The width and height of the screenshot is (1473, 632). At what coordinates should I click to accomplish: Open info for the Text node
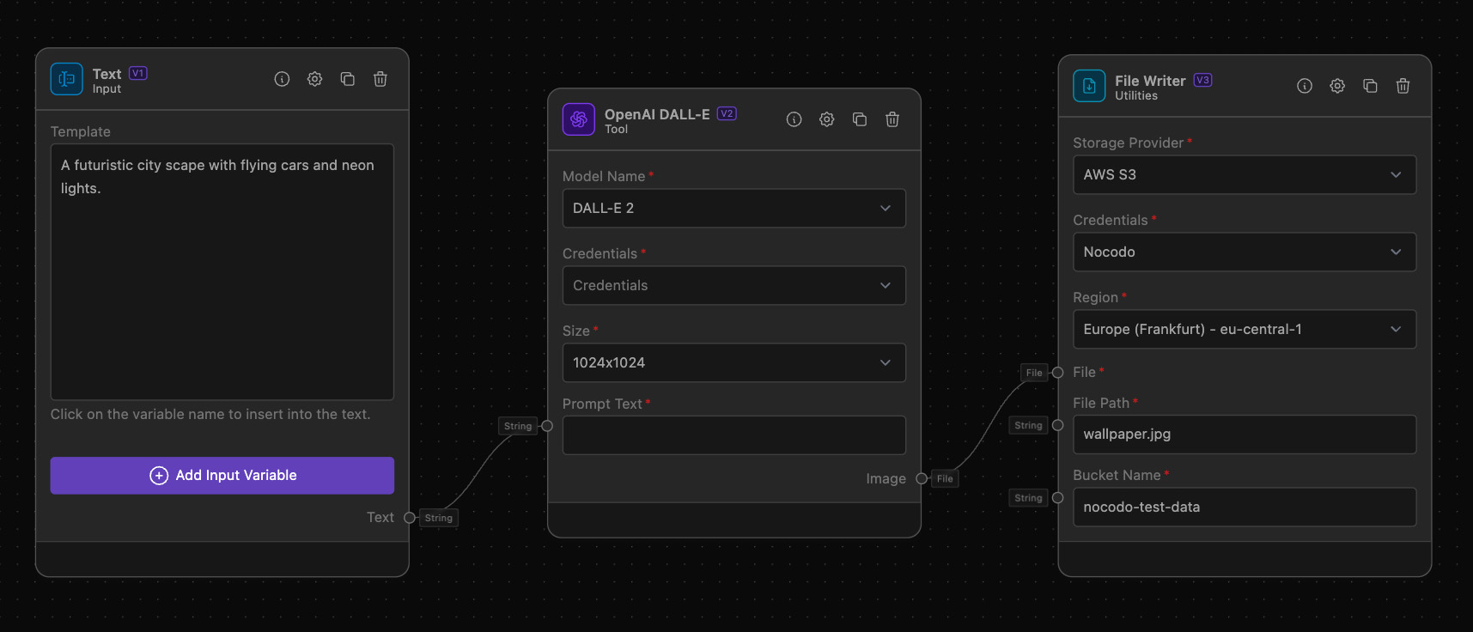pos(282,79)
